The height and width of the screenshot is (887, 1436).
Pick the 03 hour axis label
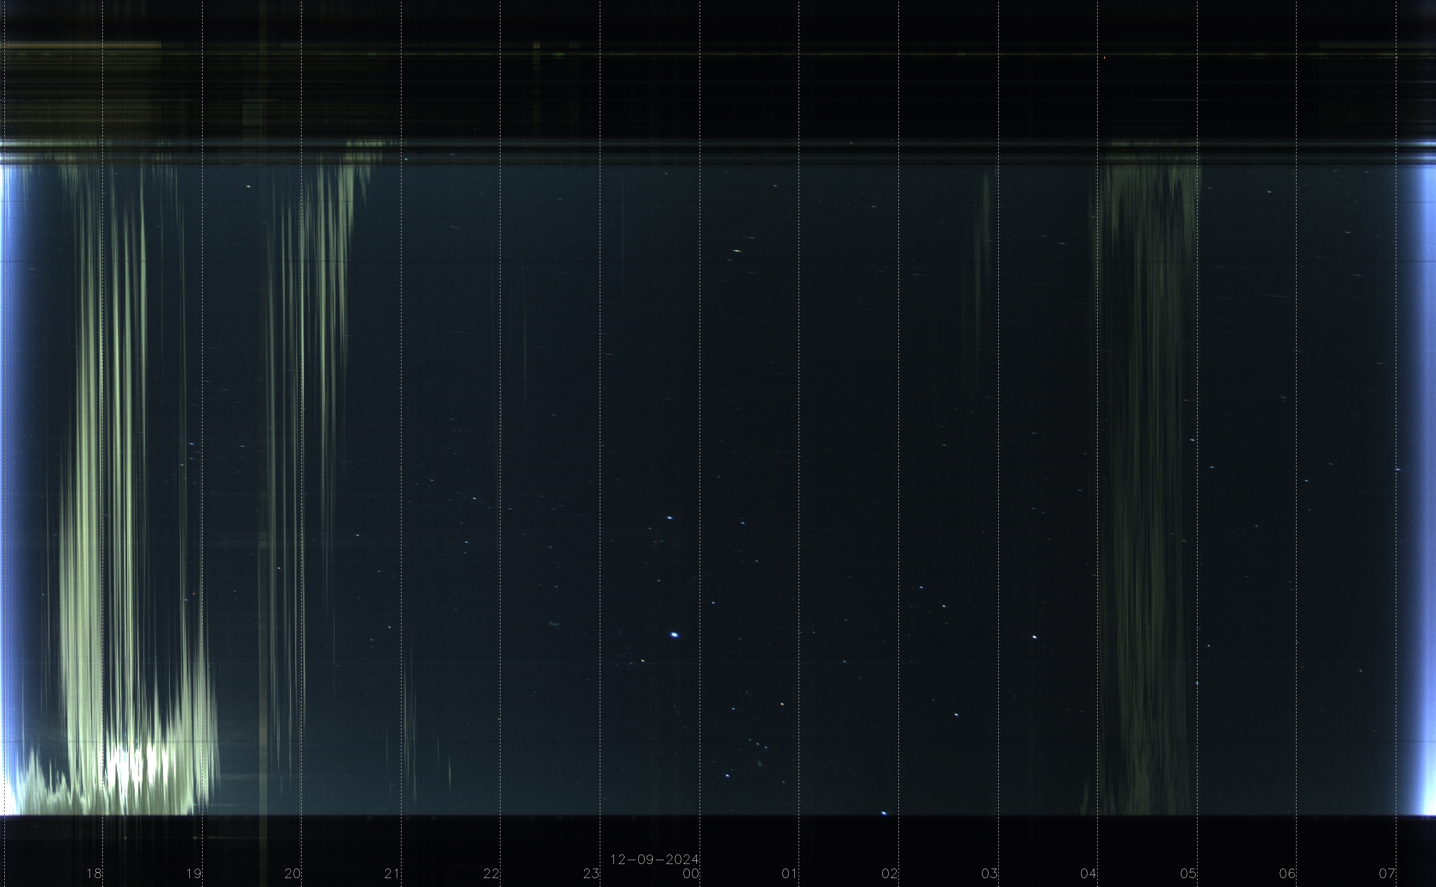pos(989,873)
